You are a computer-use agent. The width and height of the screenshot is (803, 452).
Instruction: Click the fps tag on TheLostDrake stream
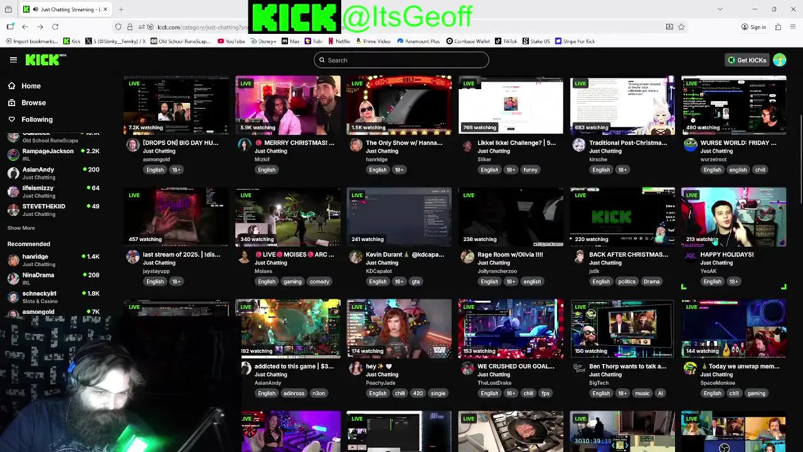pyautogui.click(x=545, y=393)
